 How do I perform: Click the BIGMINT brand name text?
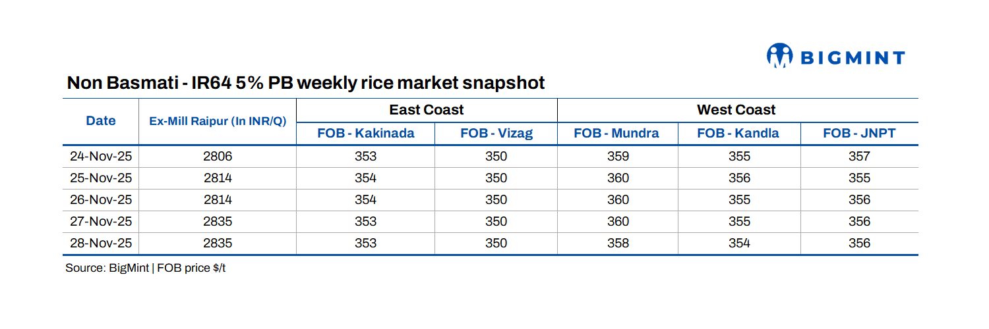pyautogui.click(x=853, y=58)
